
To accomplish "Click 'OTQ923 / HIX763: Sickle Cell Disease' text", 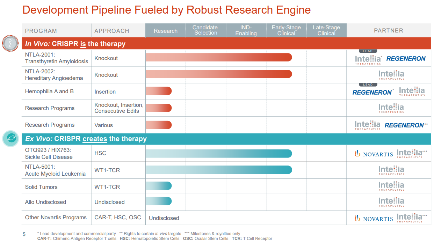I will click(x=49, y=153).
